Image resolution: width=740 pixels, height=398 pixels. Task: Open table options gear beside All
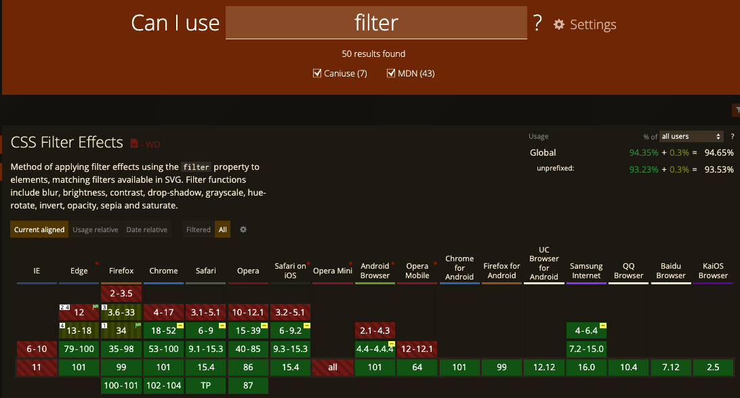243,229
